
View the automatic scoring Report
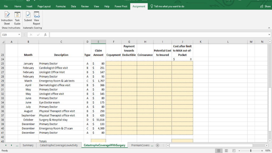tap(36, 18)
